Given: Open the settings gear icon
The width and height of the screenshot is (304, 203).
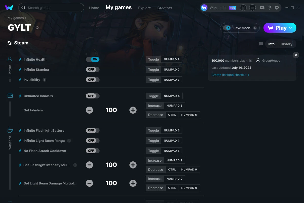Looking at the screenshot, I should pos(277,8).
